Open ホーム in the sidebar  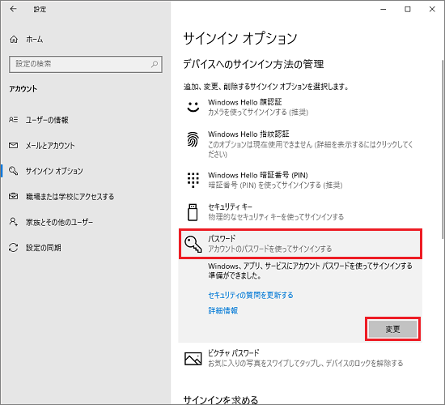point(34,39)
